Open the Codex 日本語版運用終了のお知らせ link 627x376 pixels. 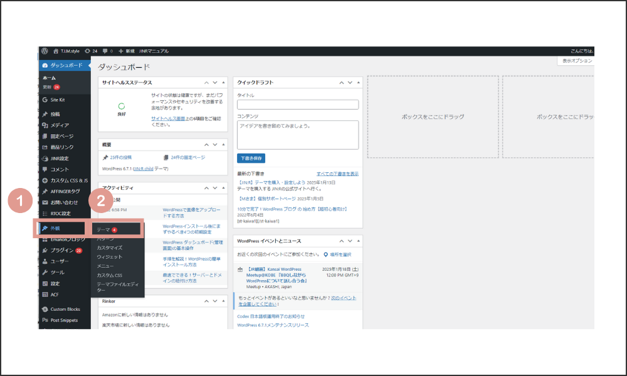coord(271,316)
